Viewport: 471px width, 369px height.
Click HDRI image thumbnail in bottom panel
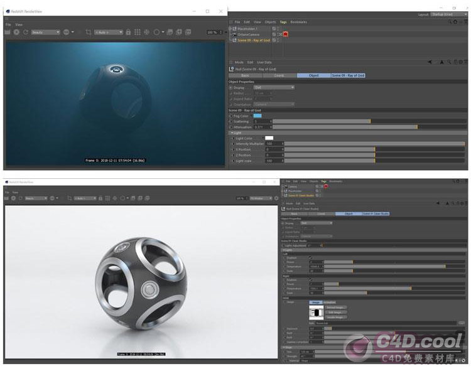coord(317,313)
